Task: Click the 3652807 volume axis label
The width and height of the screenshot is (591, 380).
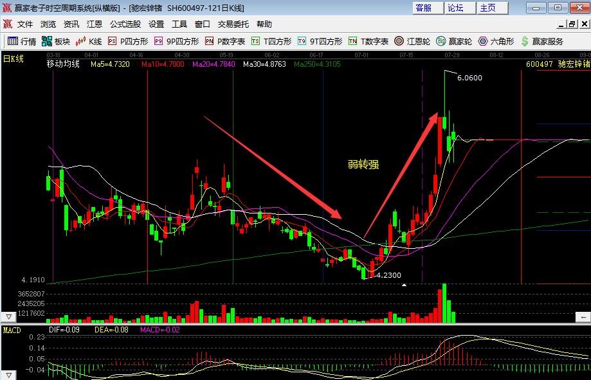Action: point(31,294)
